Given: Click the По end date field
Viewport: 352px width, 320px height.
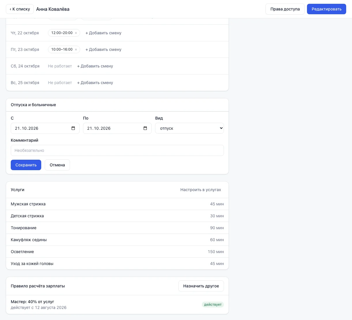Looking at the screenshot, I should [x=117, y=128].
